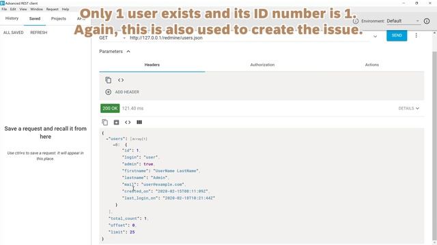Image resolution: width=437 pixels, height=245 pixels.
Task: Select the Headers tab
Action: tap(152, 65)
